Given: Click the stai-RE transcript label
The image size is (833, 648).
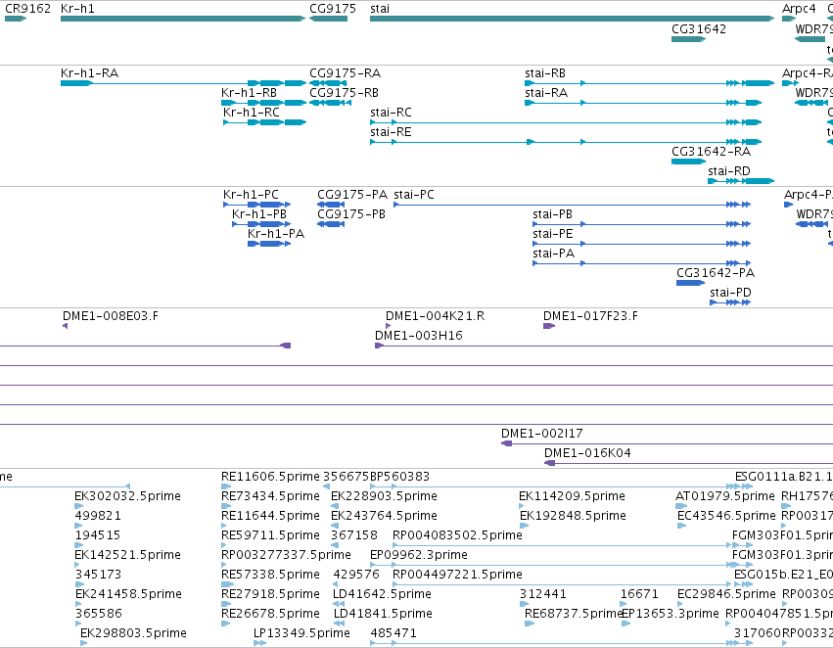Looking at the screenshot, I should click(391, 132).
